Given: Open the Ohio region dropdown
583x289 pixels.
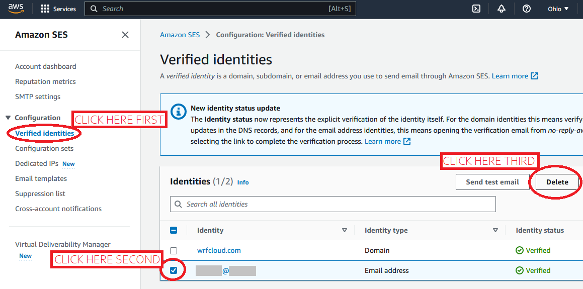Looking at the screenshot, I should click(558, 9).
